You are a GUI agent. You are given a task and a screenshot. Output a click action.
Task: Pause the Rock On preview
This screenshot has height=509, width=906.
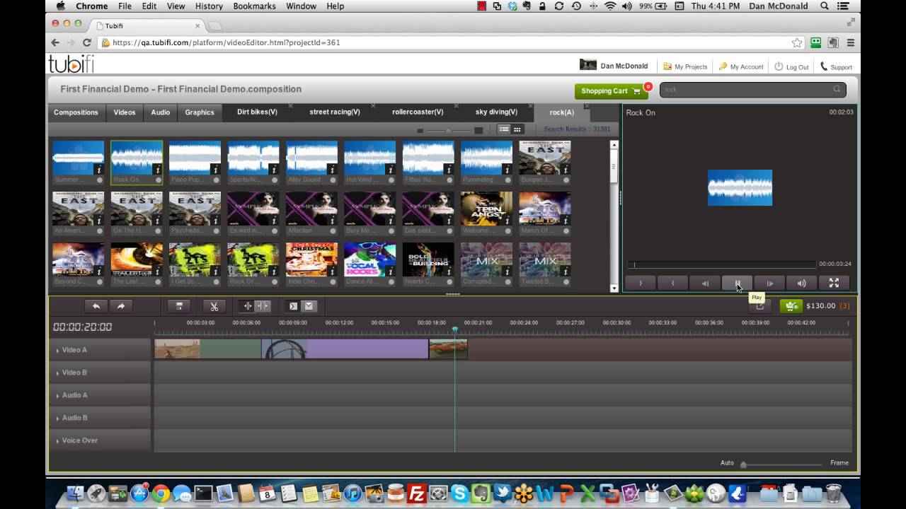coord(737,283)
